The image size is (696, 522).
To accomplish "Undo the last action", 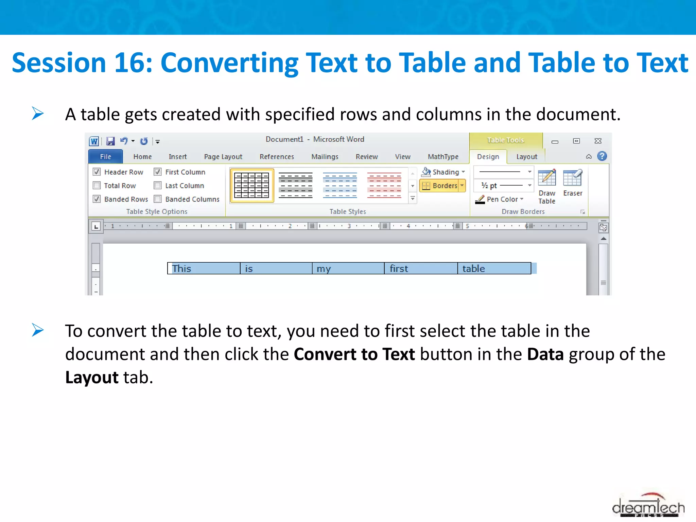I will [124, 141].
